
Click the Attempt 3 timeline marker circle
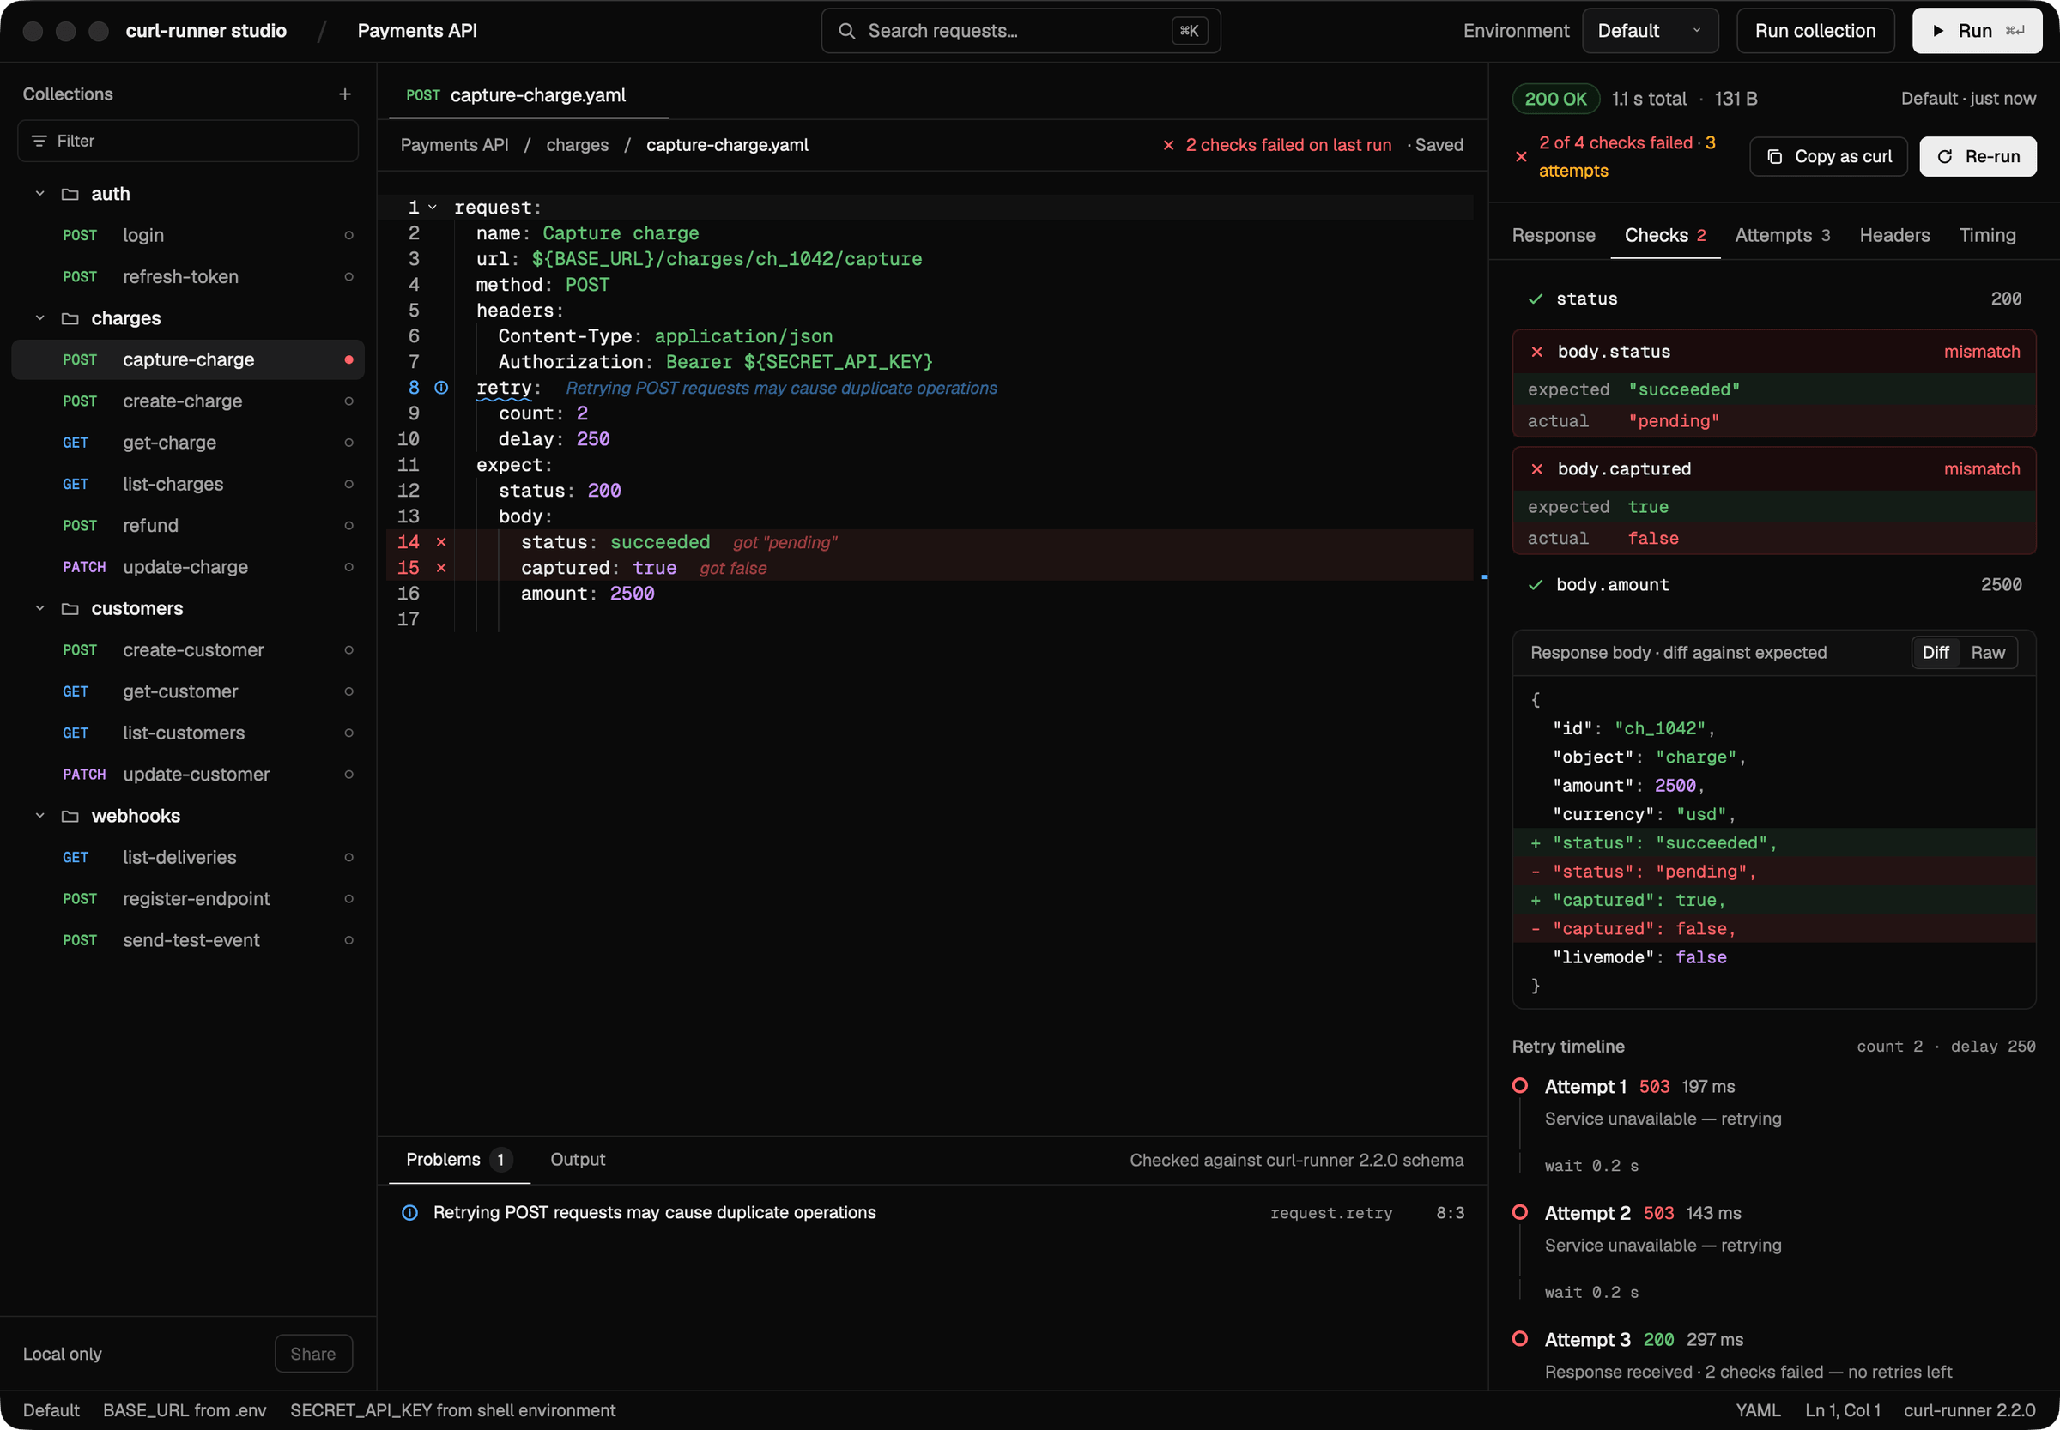click(1519, 1338)
